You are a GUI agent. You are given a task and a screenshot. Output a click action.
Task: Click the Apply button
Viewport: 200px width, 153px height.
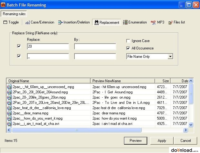point(162,141)
